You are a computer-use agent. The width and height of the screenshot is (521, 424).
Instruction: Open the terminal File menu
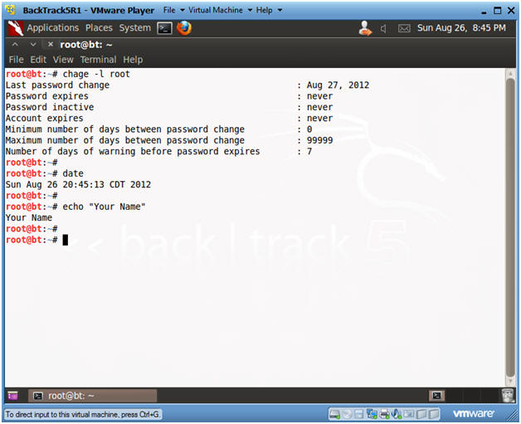pos(16,60)
